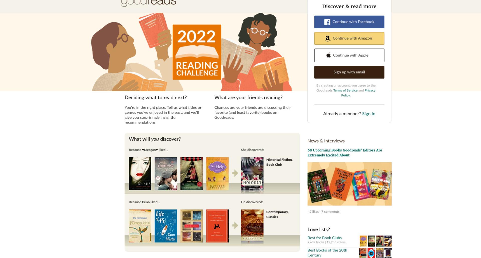The image size is (481, 258).
Task: Select the Moloka'i book cover
Action: tap(252, 175)
